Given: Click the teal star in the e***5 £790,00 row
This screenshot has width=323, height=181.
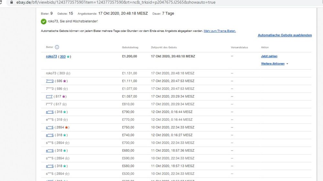Looking at the screenshot, I should pyautogui.click(x=65, y=112).
